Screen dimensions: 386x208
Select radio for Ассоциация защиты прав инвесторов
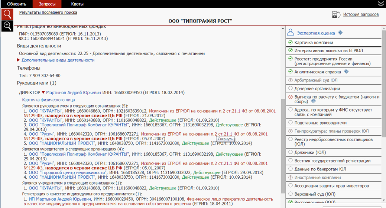tap(291, 186)
